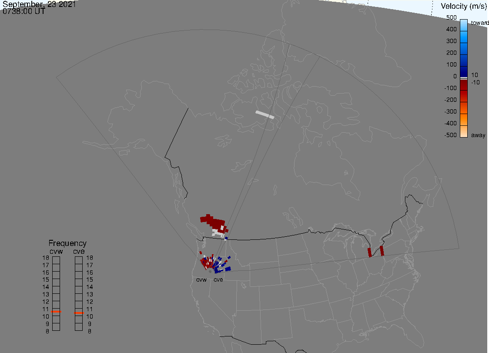Click the light gray strip in northern Canada
The width and height of the screenshot is (489, 353).
click(x=265, y=114)
